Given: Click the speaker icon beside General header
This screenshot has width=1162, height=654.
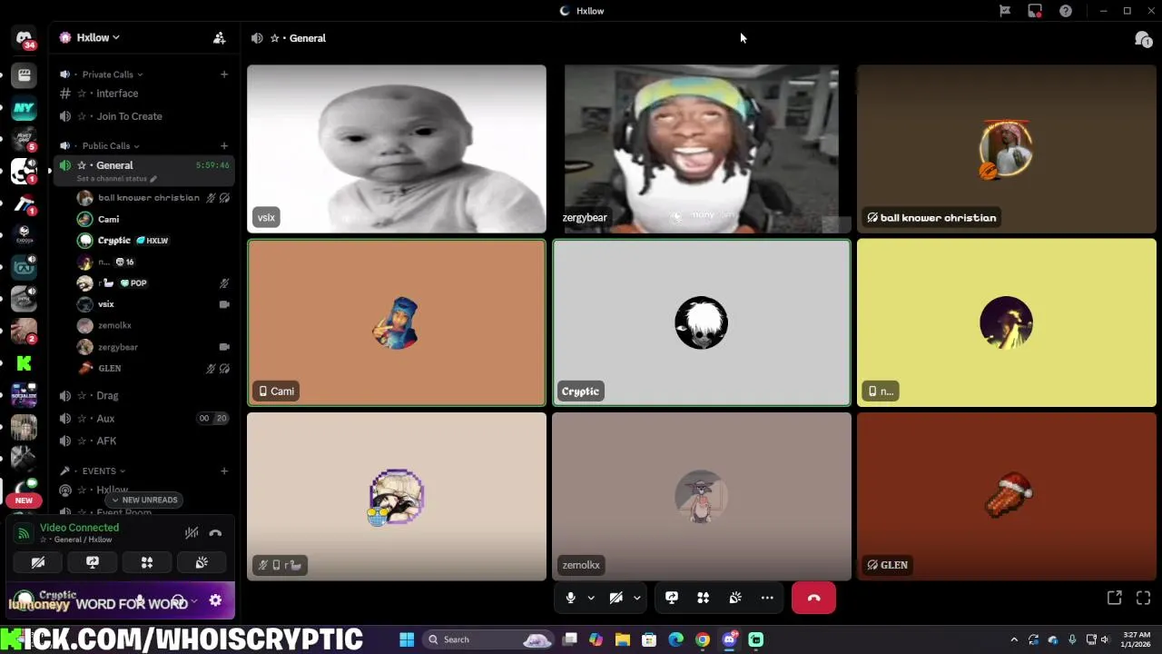Looking at the screenshot, I should click(x=257, y=38).
